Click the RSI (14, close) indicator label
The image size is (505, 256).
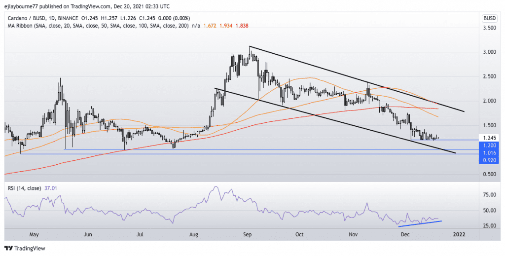(x=25, y=188)
